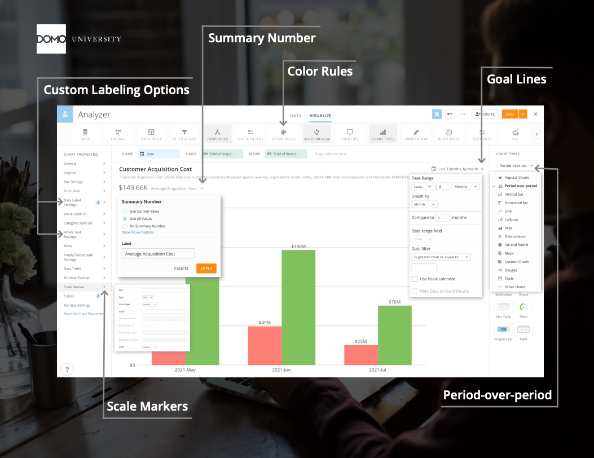Click the summary Label text field
The width and height of the screenshot is (594, 458).
click(158, 254)
